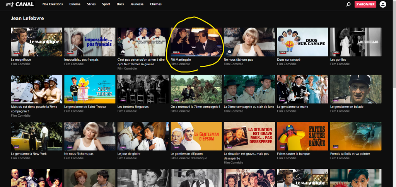
Task: Open the Sport menu item
Action: tap(106, 4)
